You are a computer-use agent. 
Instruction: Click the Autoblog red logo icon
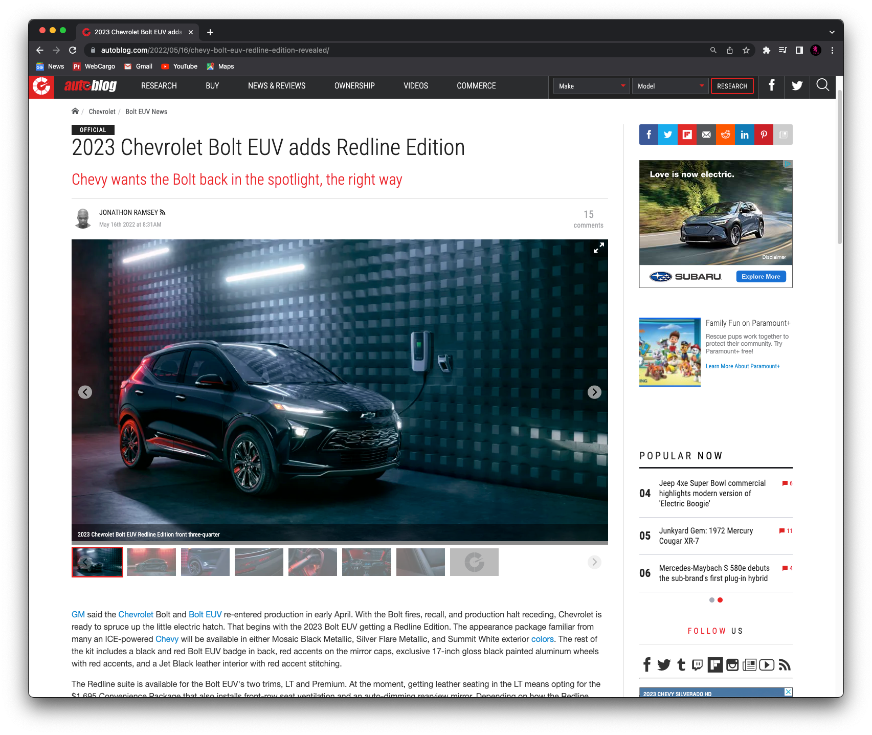(41, 86)
